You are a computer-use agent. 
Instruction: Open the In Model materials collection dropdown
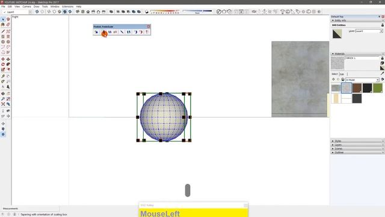tap(378, 80)
